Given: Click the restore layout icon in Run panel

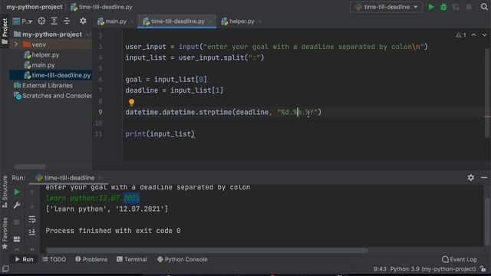Looking at the screenshot, I should coord(17,239).
